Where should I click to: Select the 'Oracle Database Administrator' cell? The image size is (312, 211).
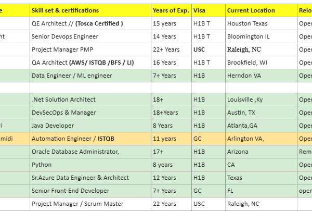[89, 152]
